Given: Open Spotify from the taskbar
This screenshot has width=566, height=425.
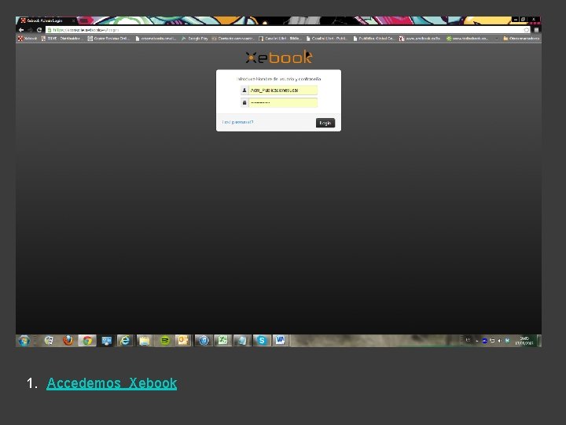Looking at the screenshot, I should (x=164, y=341).
